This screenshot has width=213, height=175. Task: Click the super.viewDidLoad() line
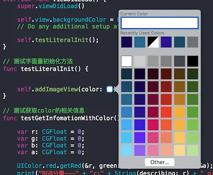pos(51,6)
